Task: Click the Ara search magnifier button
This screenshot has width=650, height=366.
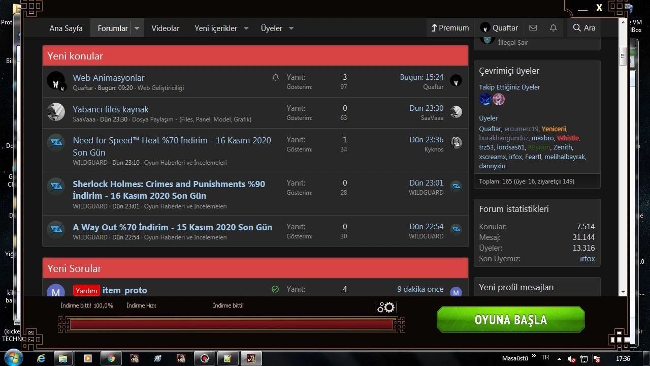Action: (x=584, y=28)
